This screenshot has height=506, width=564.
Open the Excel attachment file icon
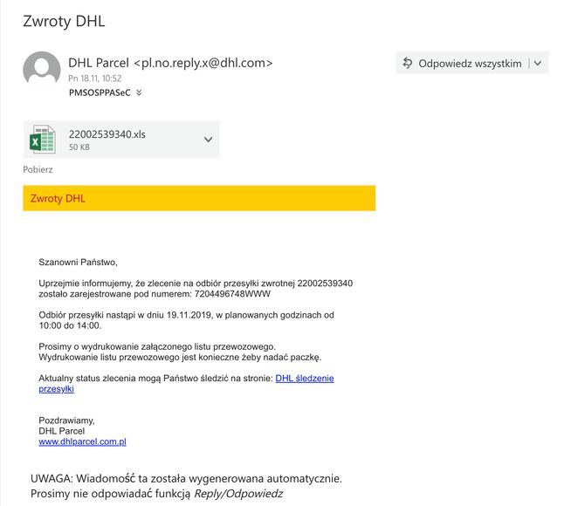pyautogui.click(x=43, y=140)
